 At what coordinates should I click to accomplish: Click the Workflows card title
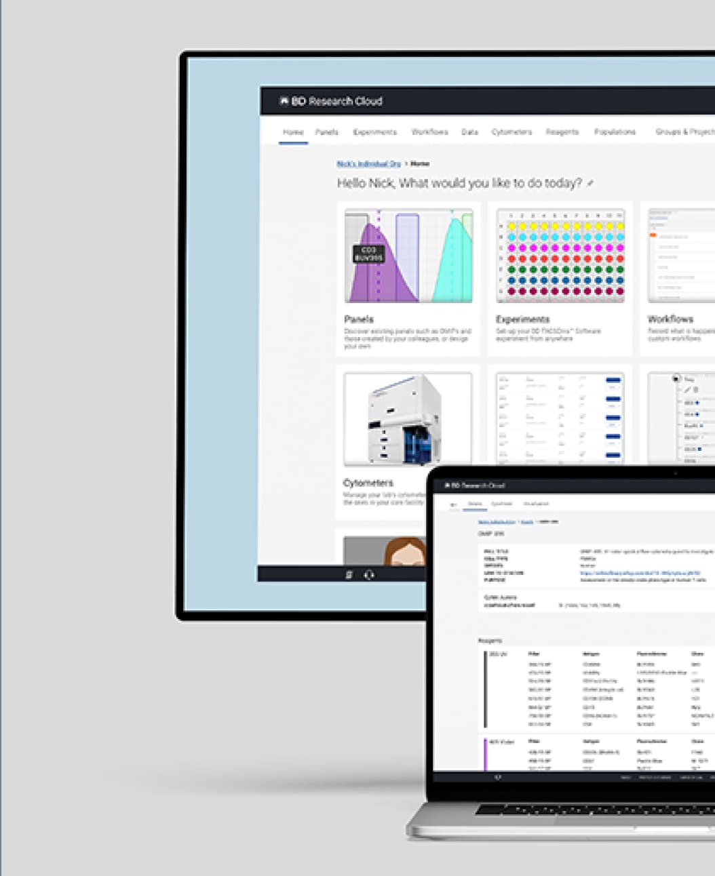[x=670, y=319]
